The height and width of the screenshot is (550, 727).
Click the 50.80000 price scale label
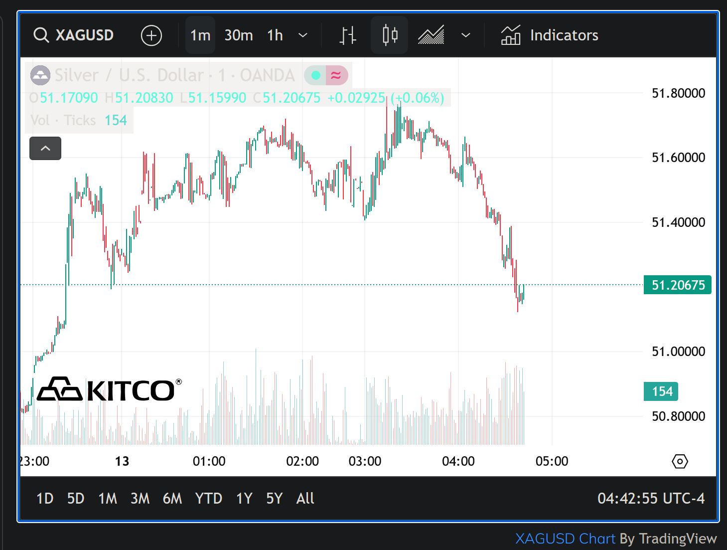coord(678,416)
